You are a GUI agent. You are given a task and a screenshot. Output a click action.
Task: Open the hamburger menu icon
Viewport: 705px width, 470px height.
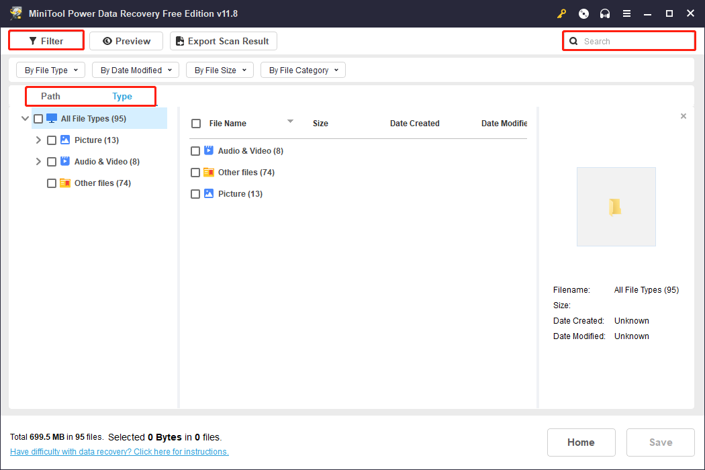coord(626,13)
